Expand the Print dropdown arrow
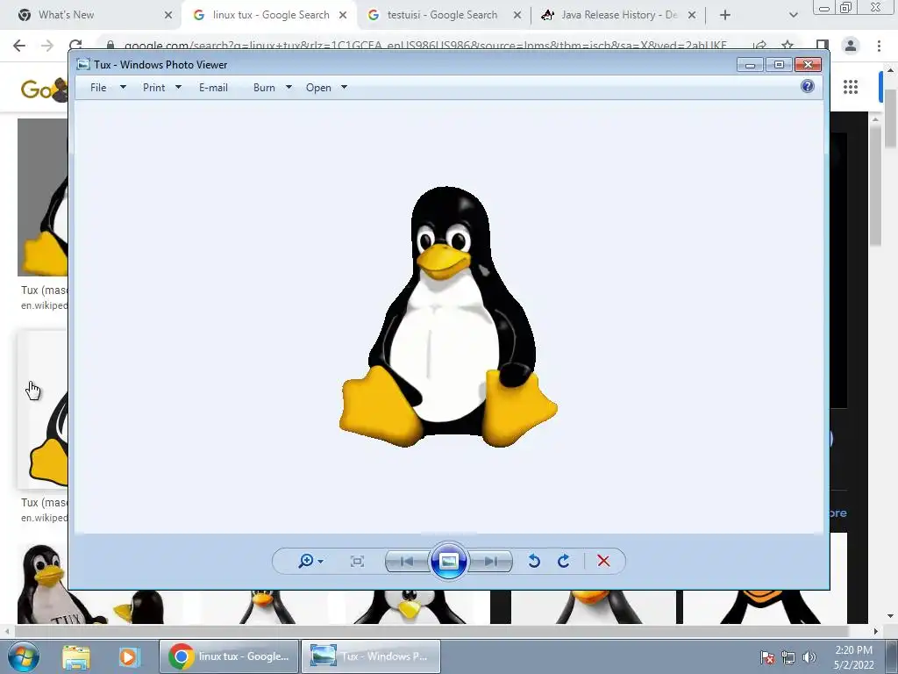This screenshot has height=674, width=898. [x=178, y=87]
